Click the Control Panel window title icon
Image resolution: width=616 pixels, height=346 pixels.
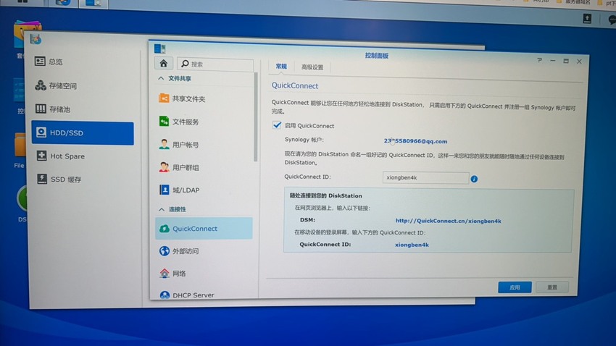pos(160,48)
